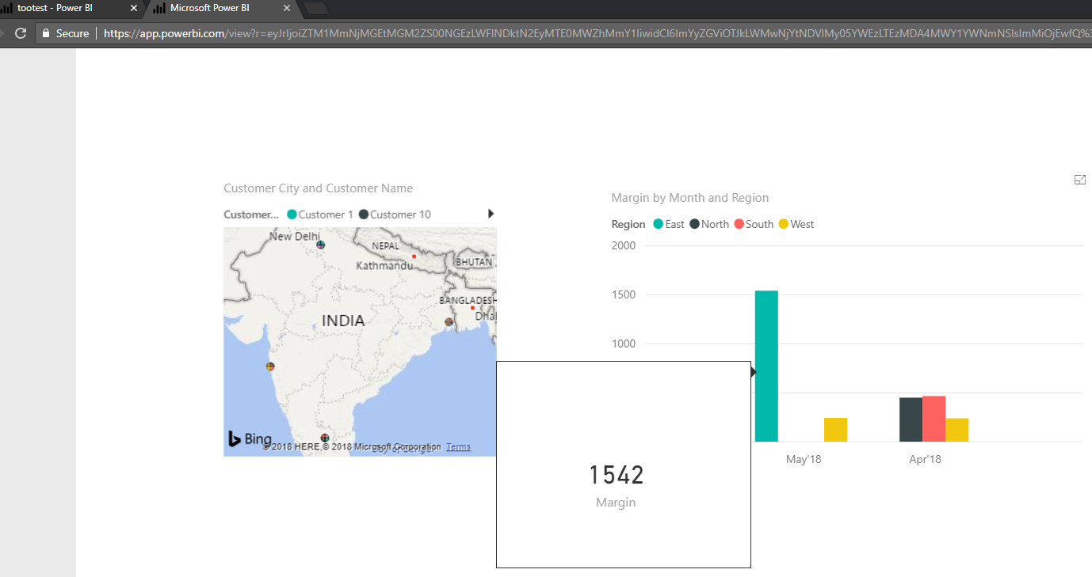The image size is (1092, 577).
Task: Click the INDIA label on the map
Action: pos(343,321)
